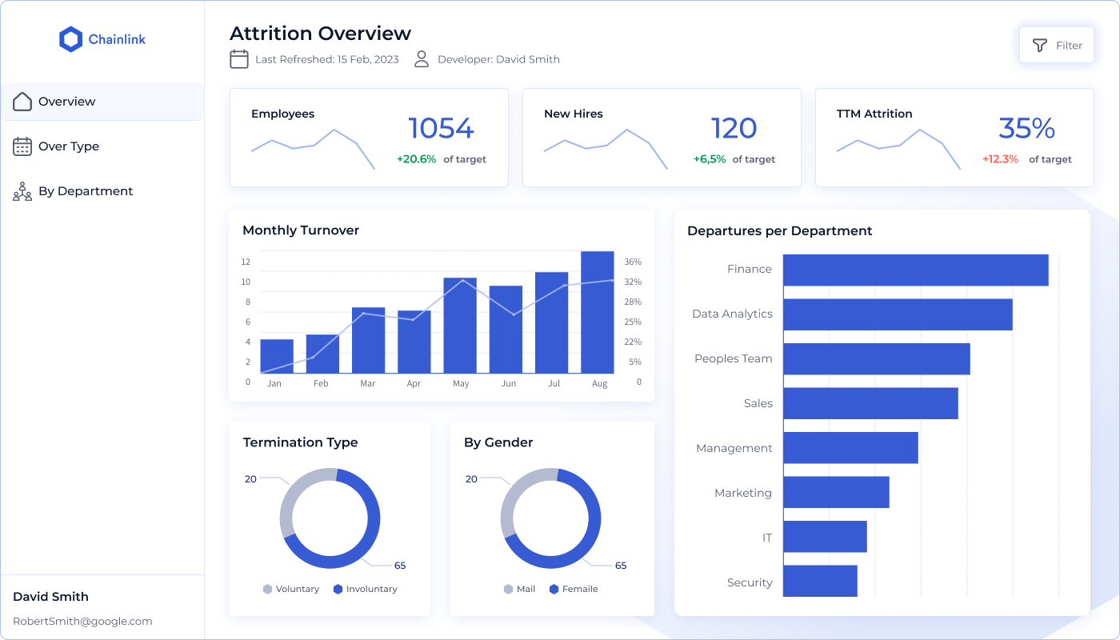Screen dimensions: 1120x640
Task: Go to the By Department tab
Action: click(x=102, y=191)
